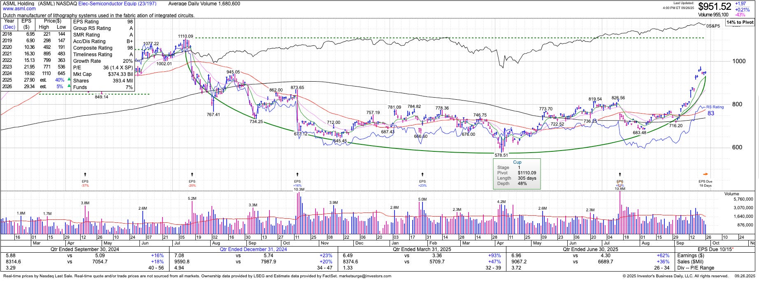Select the 2024 annual EPS row

click(x=35, y=73)
